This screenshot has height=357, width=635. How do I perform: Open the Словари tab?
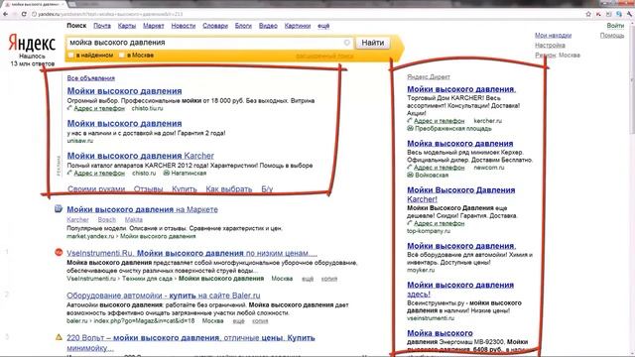pos(215,26)
